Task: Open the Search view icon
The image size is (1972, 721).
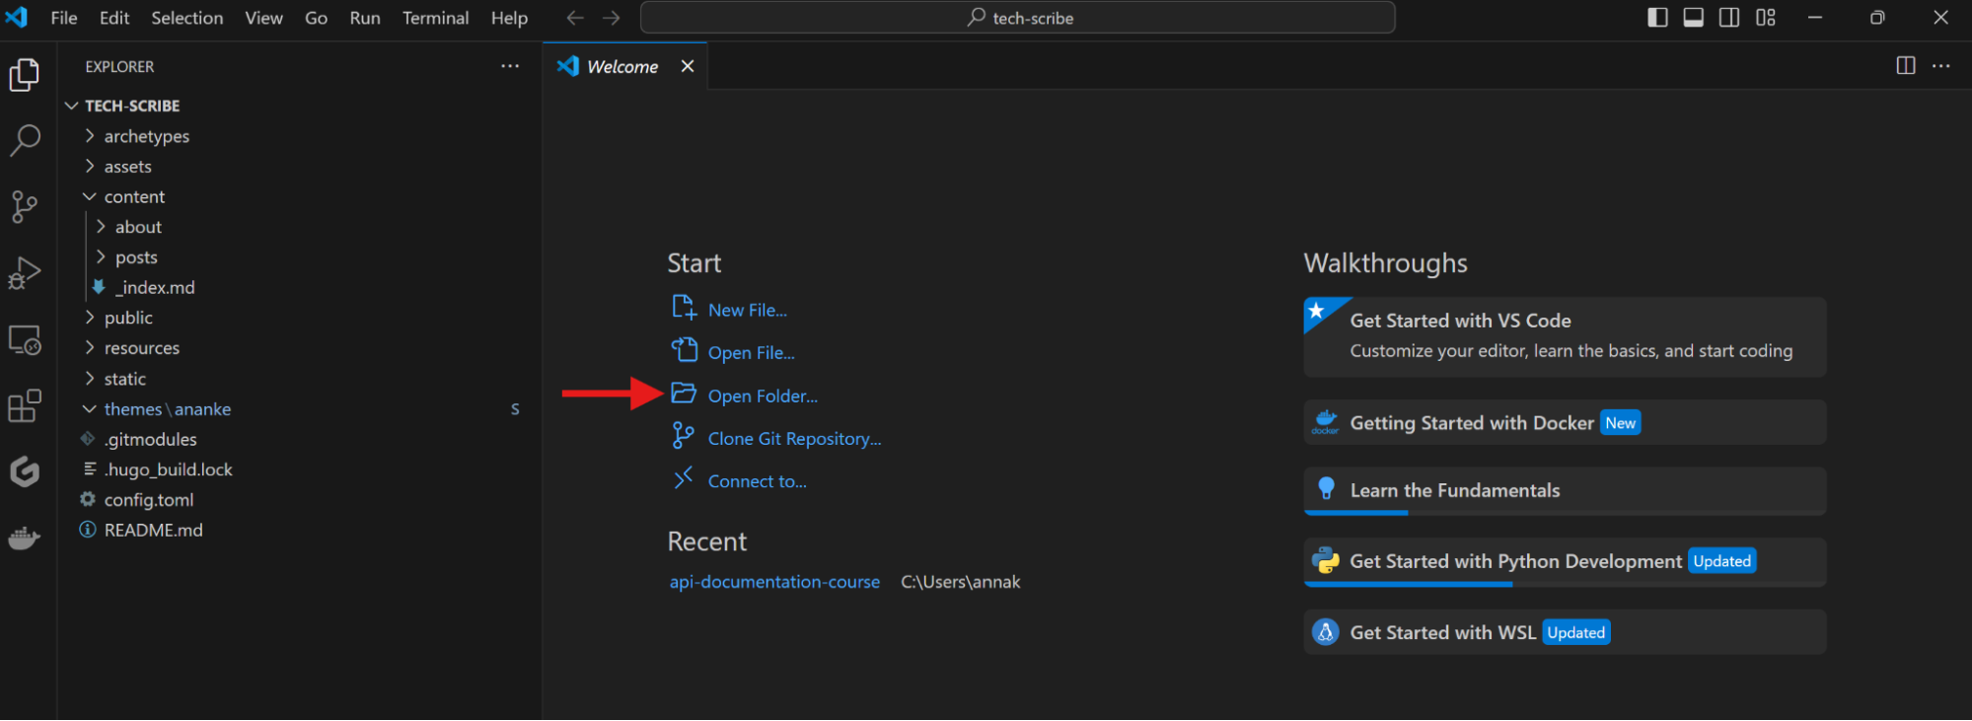Action: point(25,140)
